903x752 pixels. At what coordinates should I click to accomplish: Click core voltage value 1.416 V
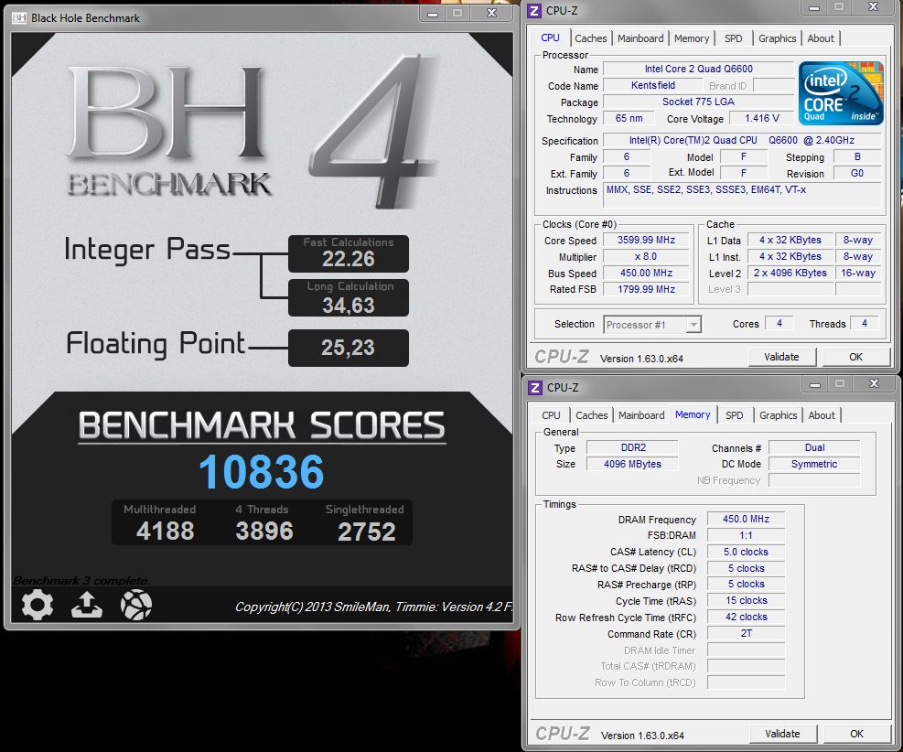[761, 118]
